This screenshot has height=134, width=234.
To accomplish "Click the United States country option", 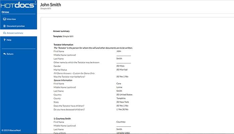I will click(x=124, y=95).
